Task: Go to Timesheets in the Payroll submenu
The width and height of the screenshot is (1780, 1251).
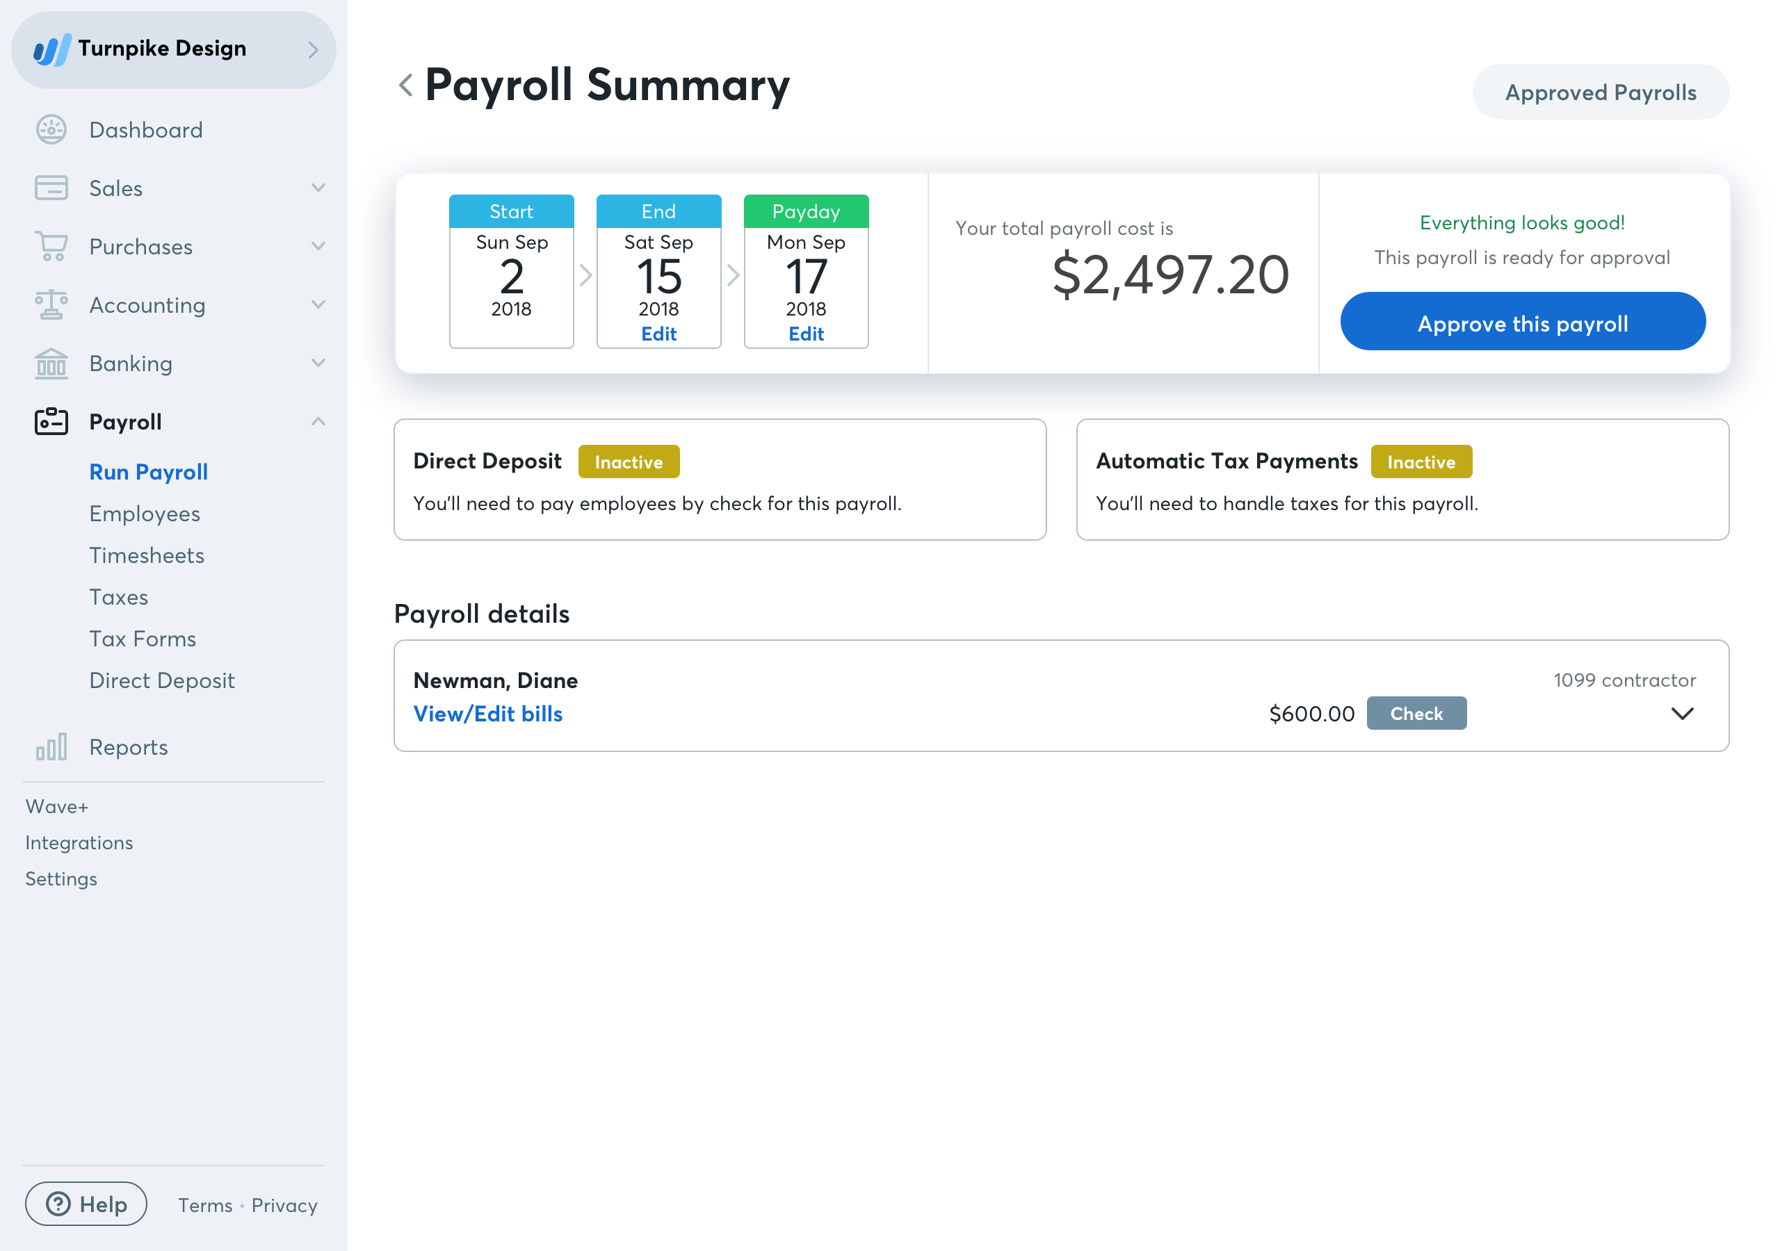Action: [x=147, y=556]
